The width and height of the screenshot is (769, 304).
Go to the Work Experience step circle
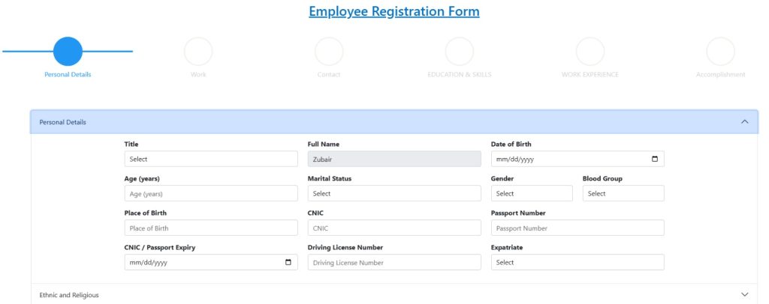pos(590,51)
